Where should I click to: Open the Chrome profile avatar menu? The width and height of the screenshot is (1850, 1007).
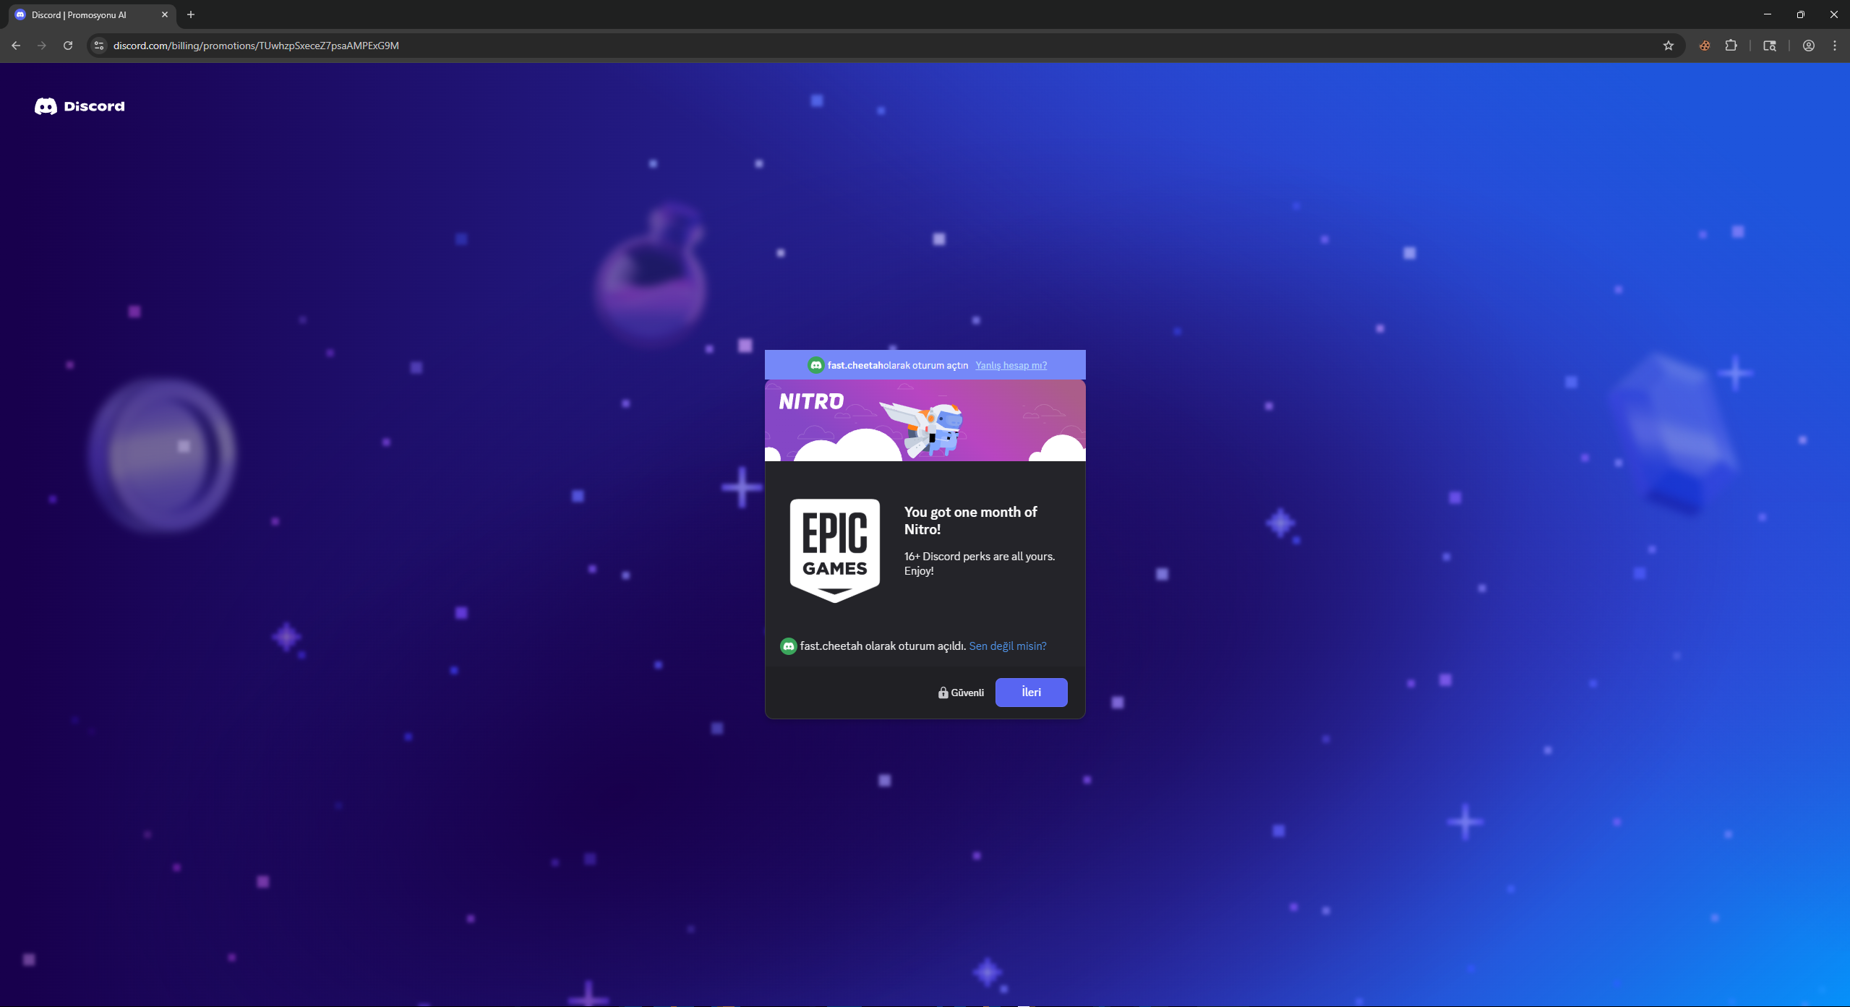click(x=1809, y=46)
